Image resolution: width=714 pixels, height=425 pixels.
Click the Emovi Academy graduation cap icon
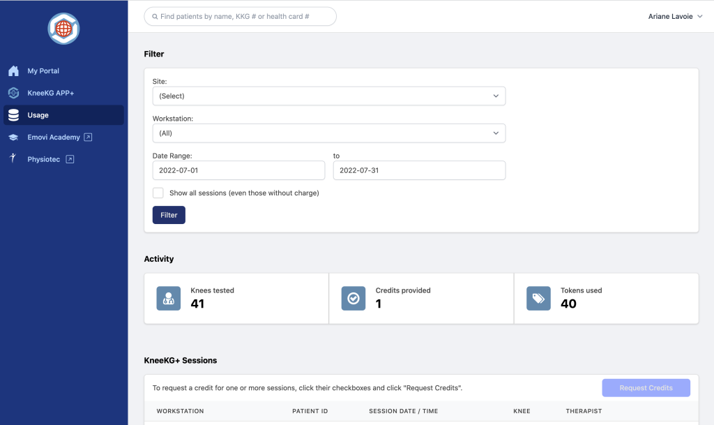[14, 137]
